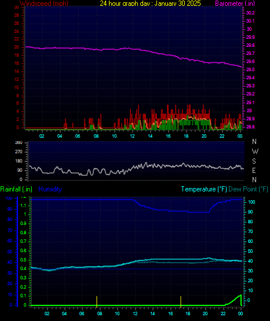Select the Temperature (°F) legend label
Viewport: 270px width, 321px height.
tap(204, 189)
